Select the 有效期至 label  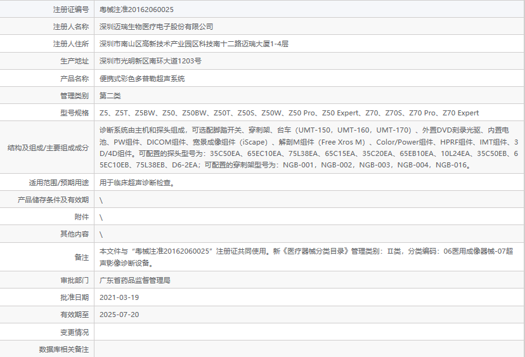[75, 315]
